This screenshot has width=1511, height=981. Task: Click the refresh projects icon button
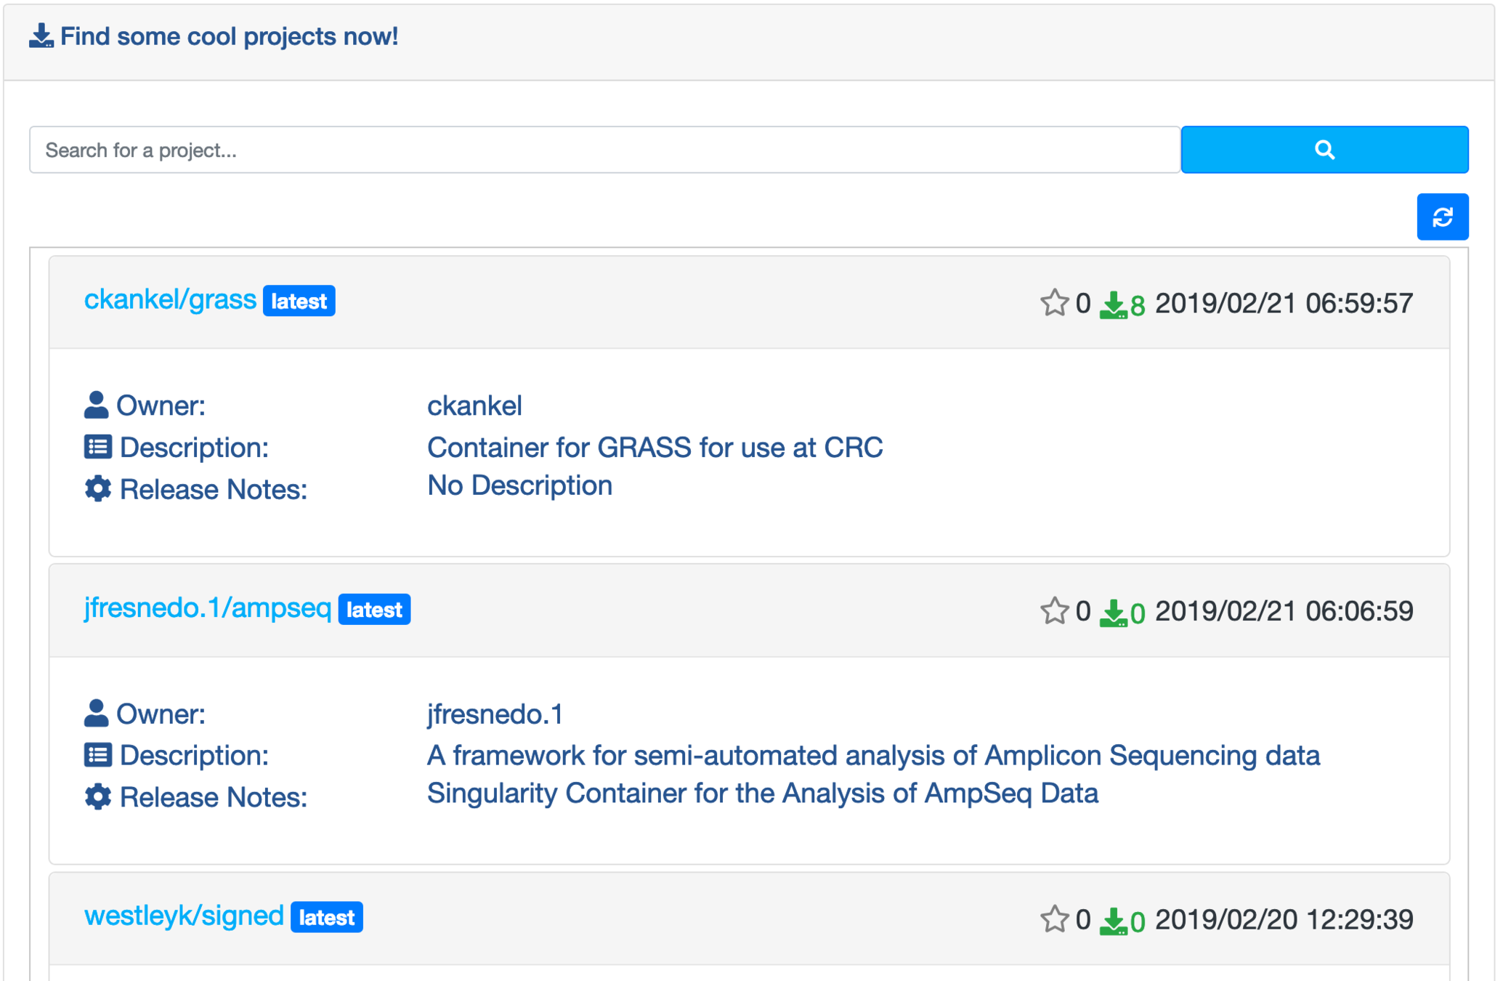click(x=1442, y=217)
